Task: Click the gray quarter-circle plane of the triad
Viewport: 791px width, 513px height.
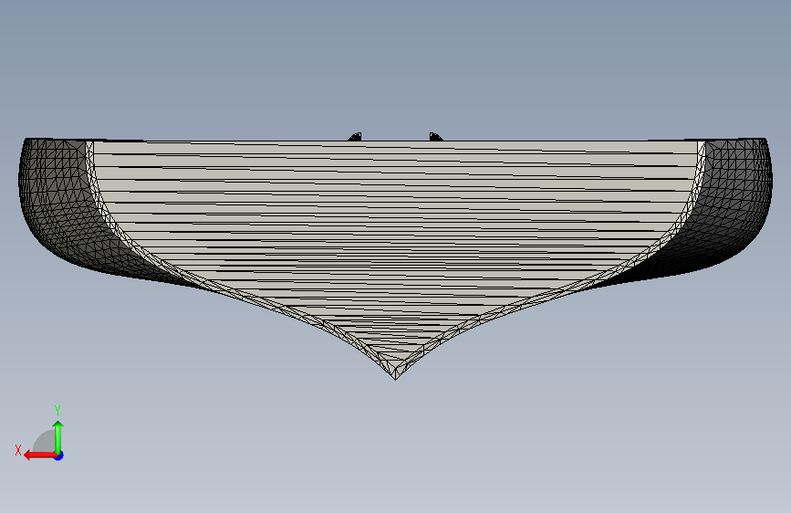Action: [x=44, y=443]
